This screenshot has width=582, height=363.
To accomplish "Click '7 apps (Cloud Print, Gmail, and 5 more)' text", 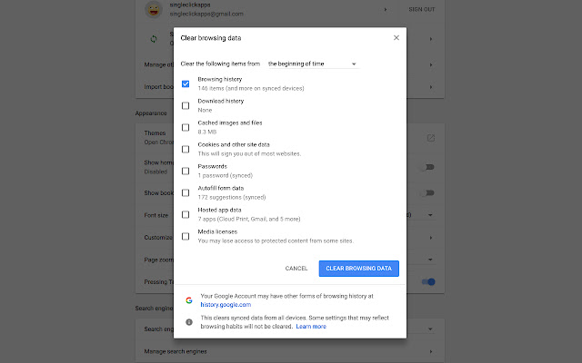I will point(249,220).
